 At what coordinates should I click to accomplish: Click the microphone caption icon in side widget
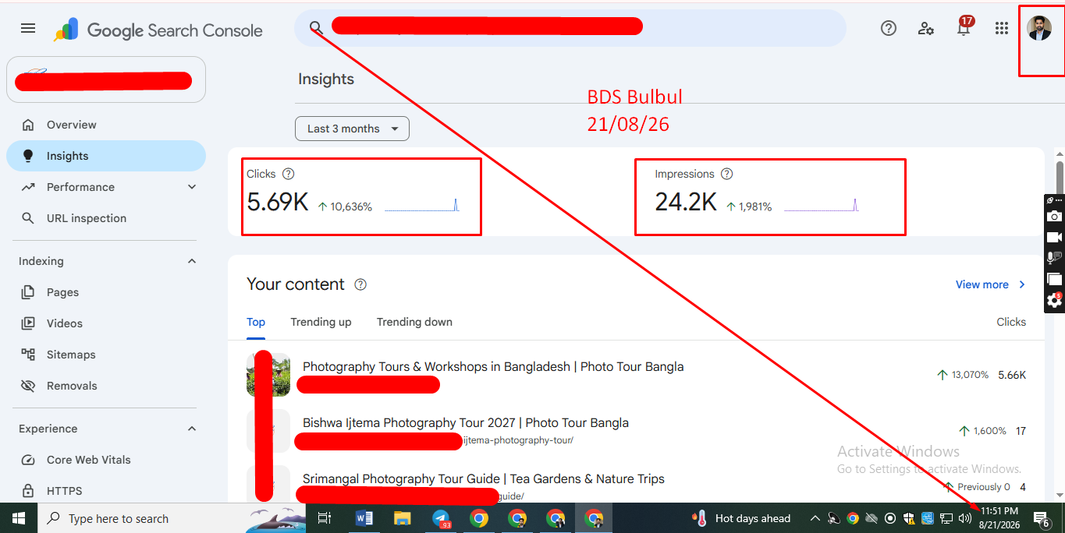click(1054, 258)
